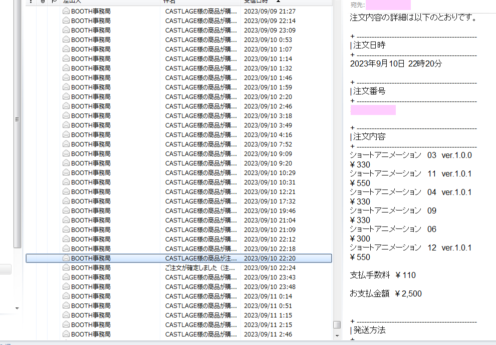Select the email received 2023/09/11 0:14
This screenshot has height=345, width=496.
coord(200,296)
